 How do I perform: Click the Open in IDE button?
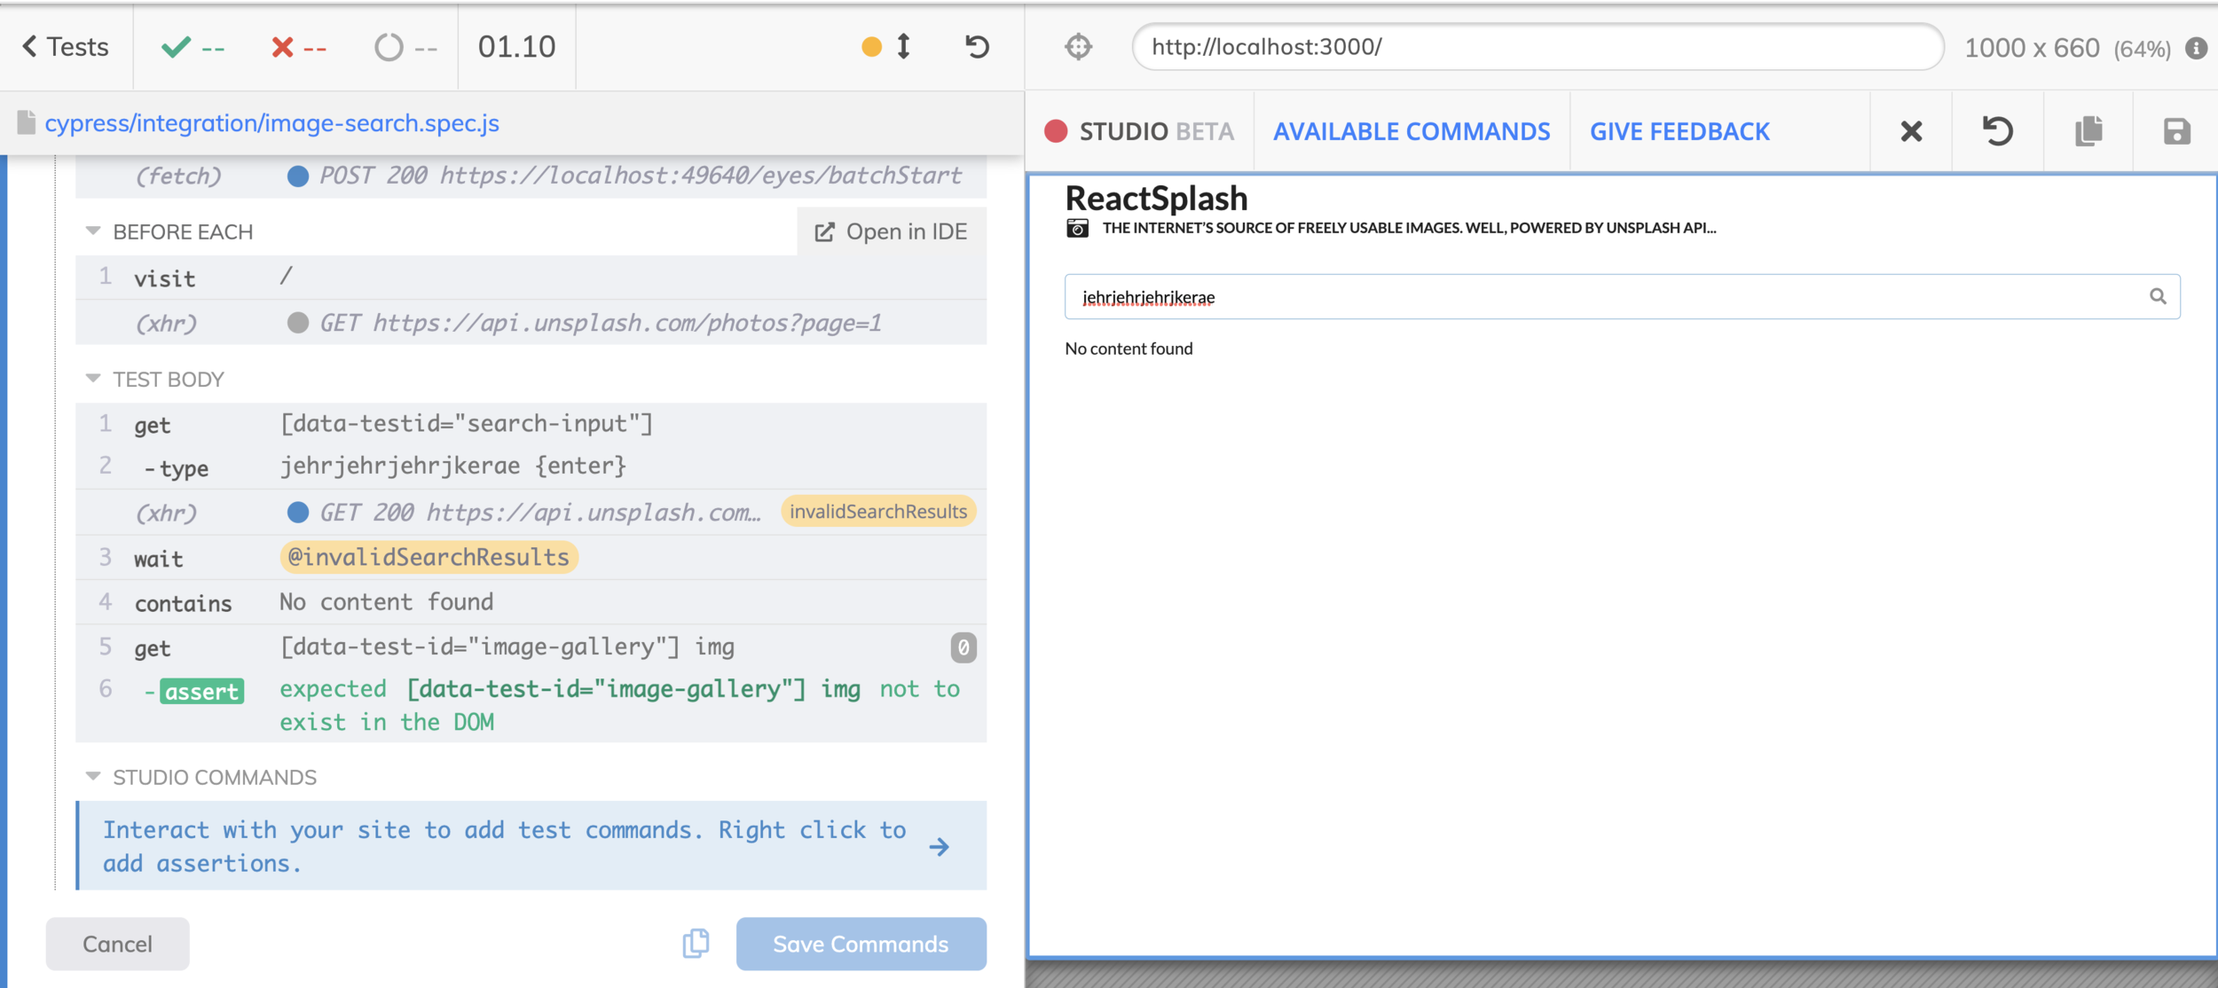click(892, 231)
